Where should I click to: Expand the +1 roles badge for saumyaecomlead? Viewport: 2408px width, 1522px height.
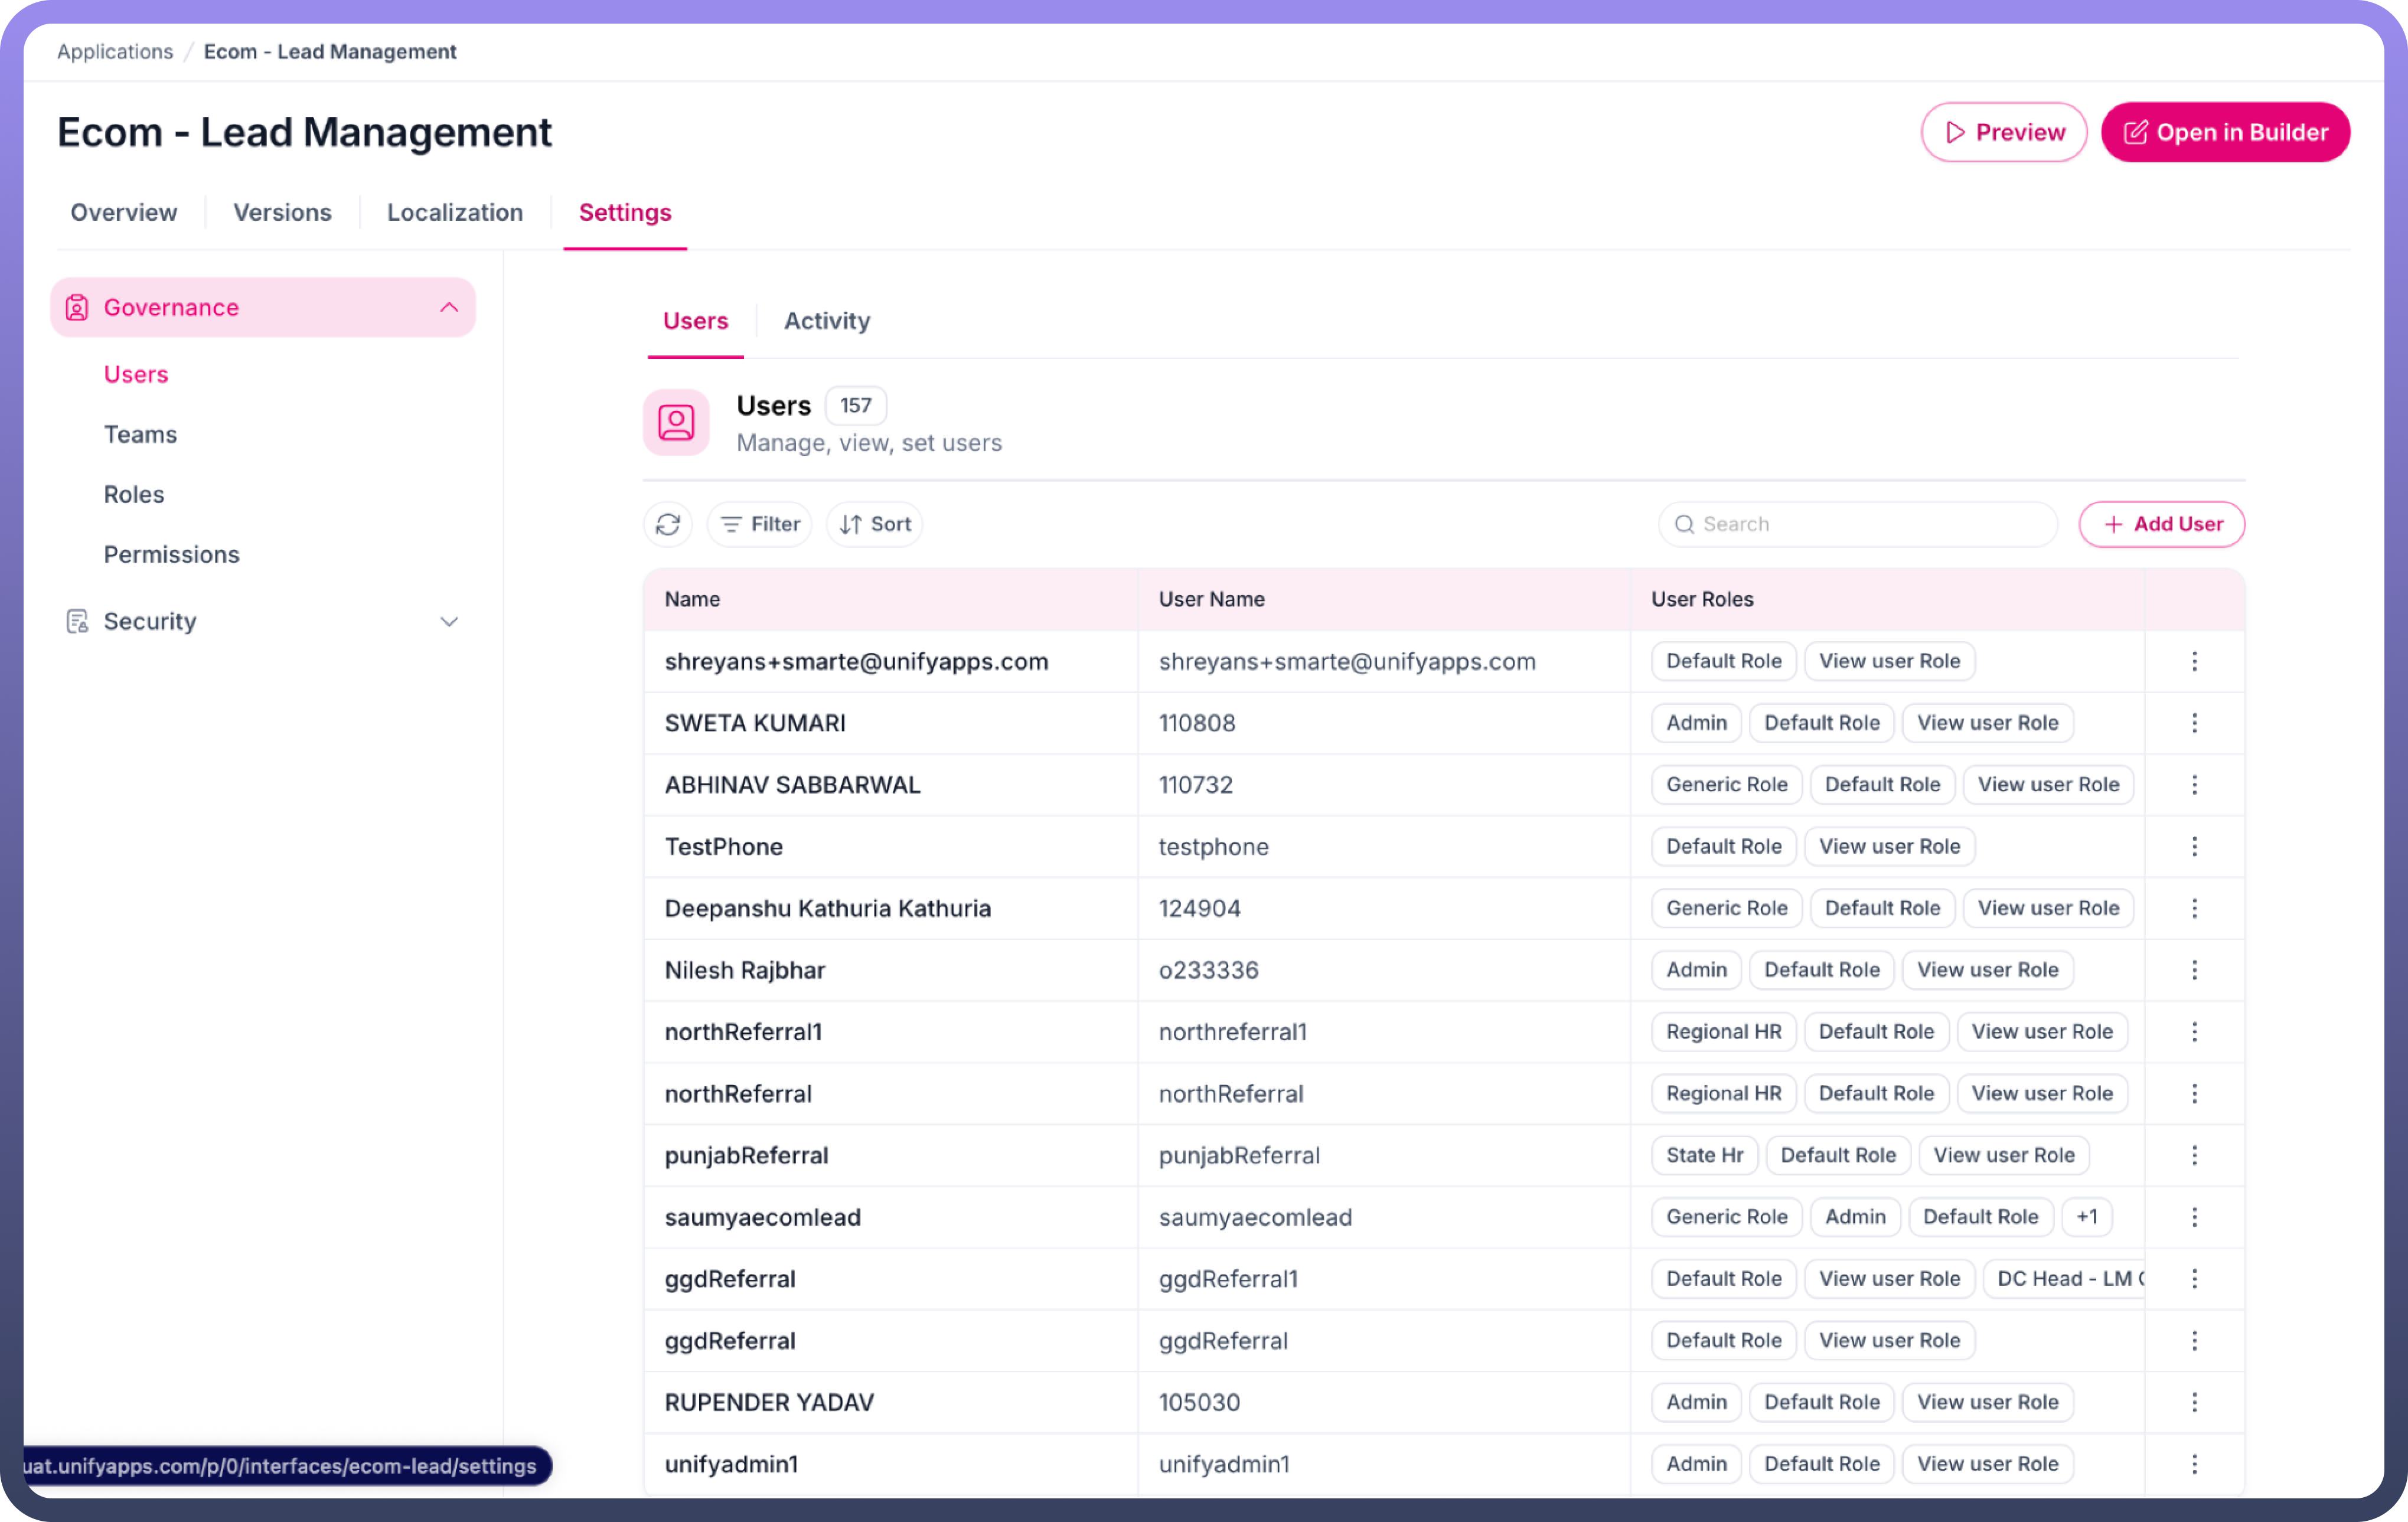point(2086,1217)
